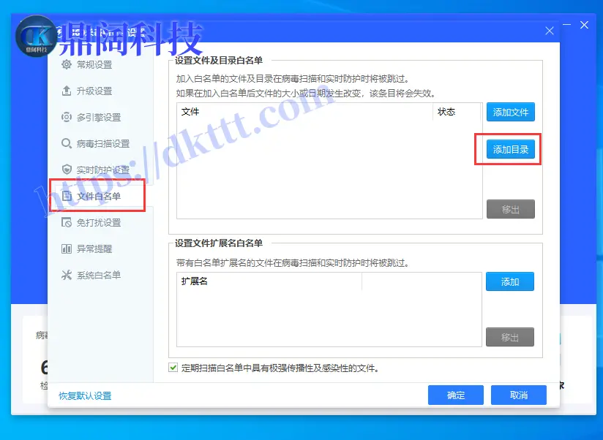The height and width of the screenshot is (440, 603).
Task: Click 添加 to add an extension
Action: (x=509, y=281)
